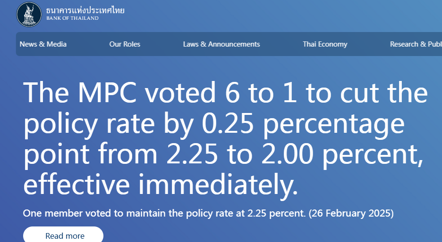
Task: Click voted 6 to 1 in headline
Action: pyautogui.click(x=221, y=92)
